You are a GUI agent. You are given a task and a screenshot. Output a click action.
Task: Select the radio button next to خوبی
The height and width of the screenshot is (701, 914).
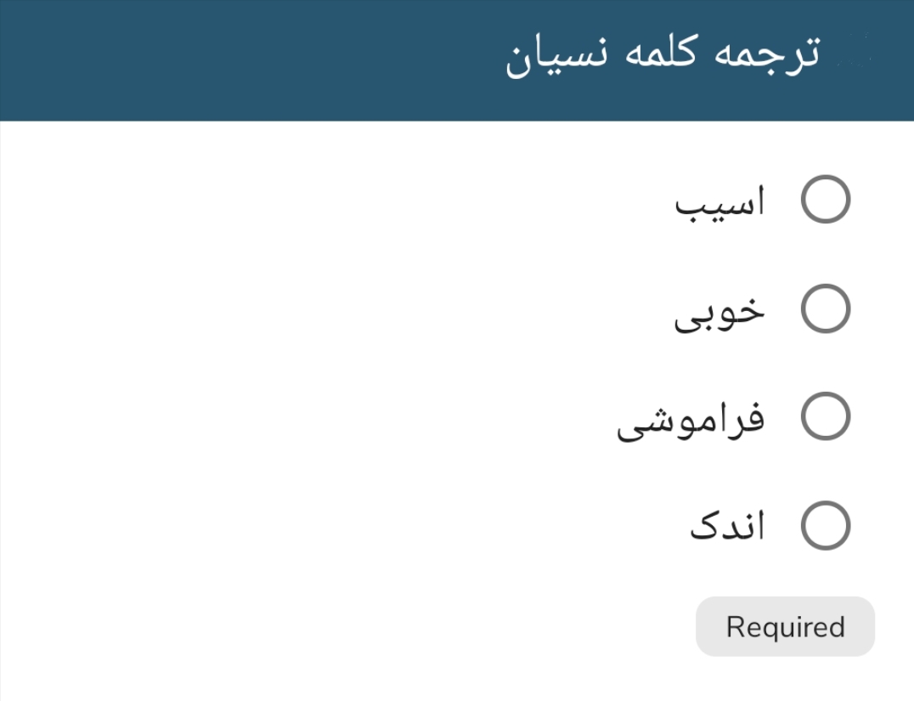click(x=824, y=309)
